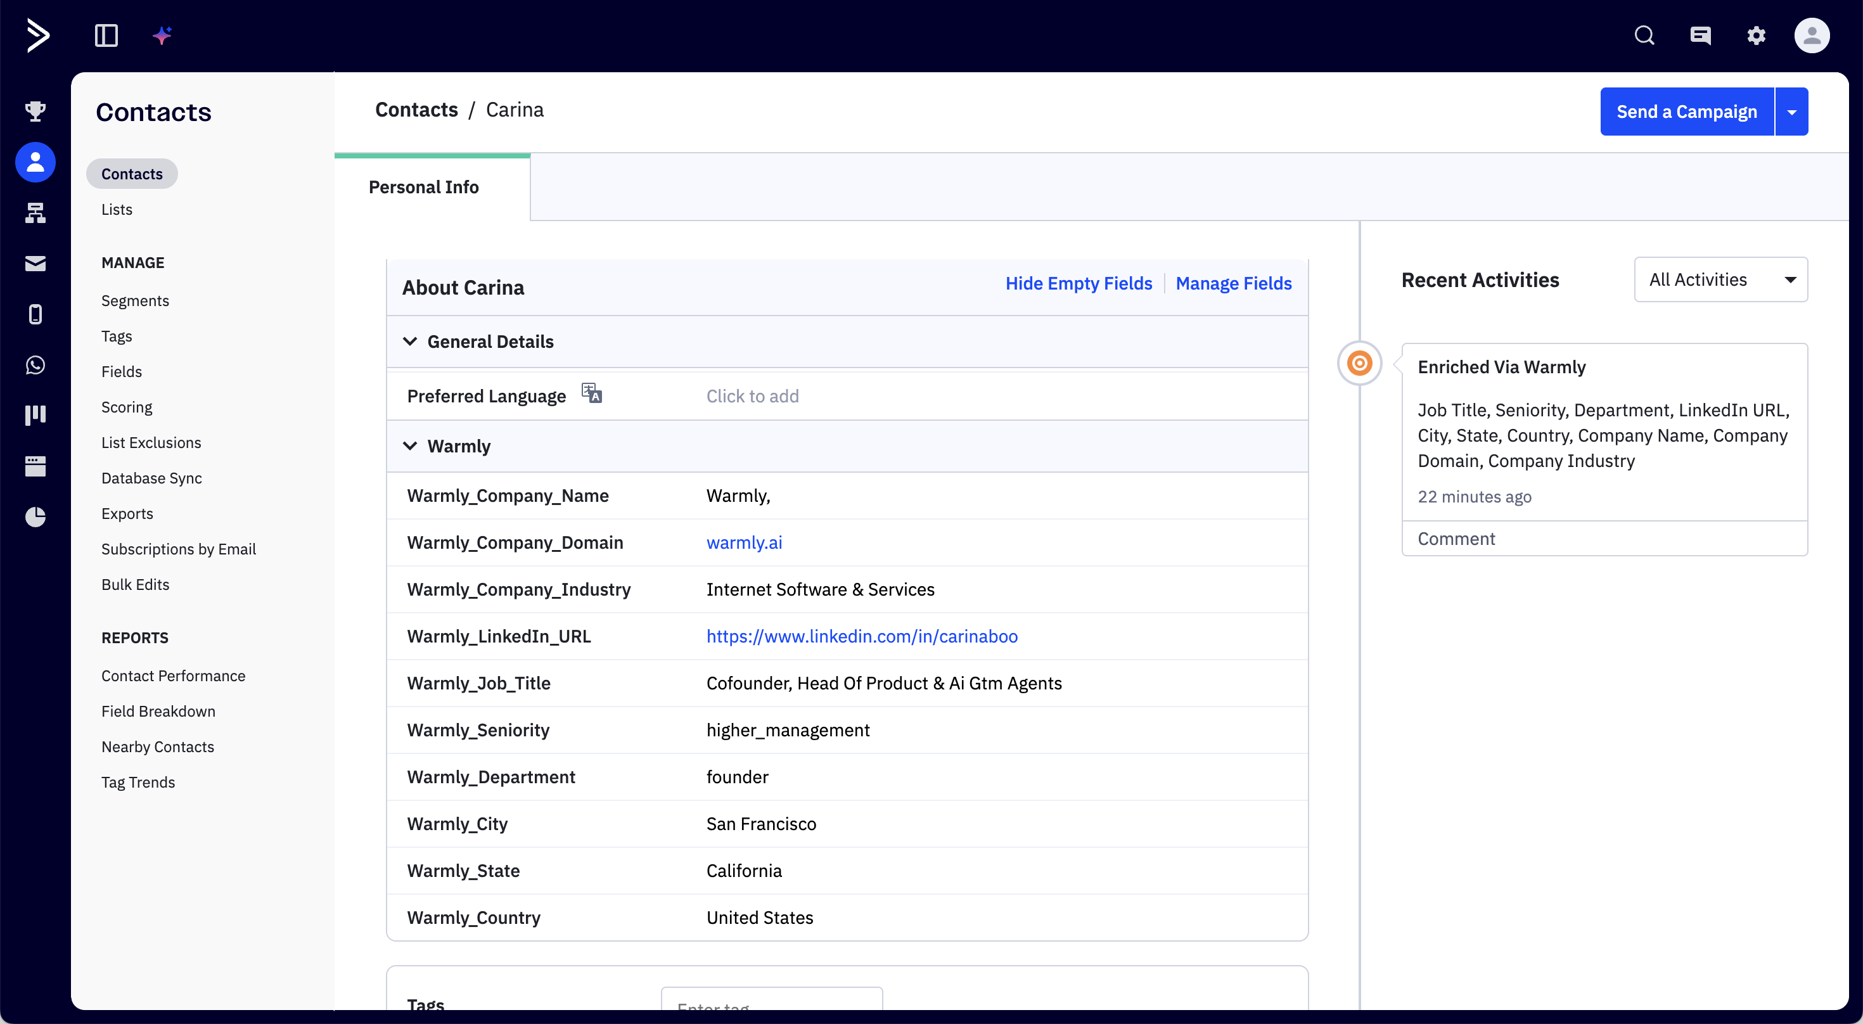Open the AI sparkle assistant icon
Image resolution: width=1863 pixels, height=1024 pixels.
[x=162, y=35]
